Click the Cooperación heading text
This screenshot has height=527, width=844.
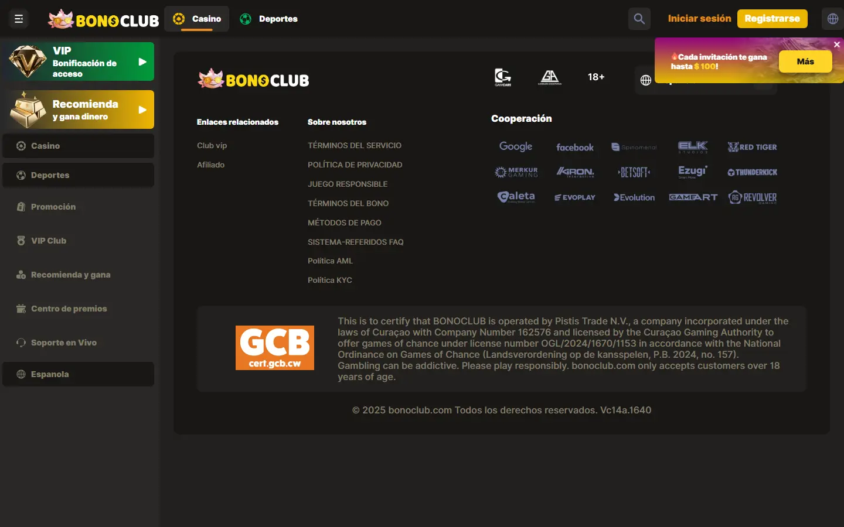tap(521, 118)
